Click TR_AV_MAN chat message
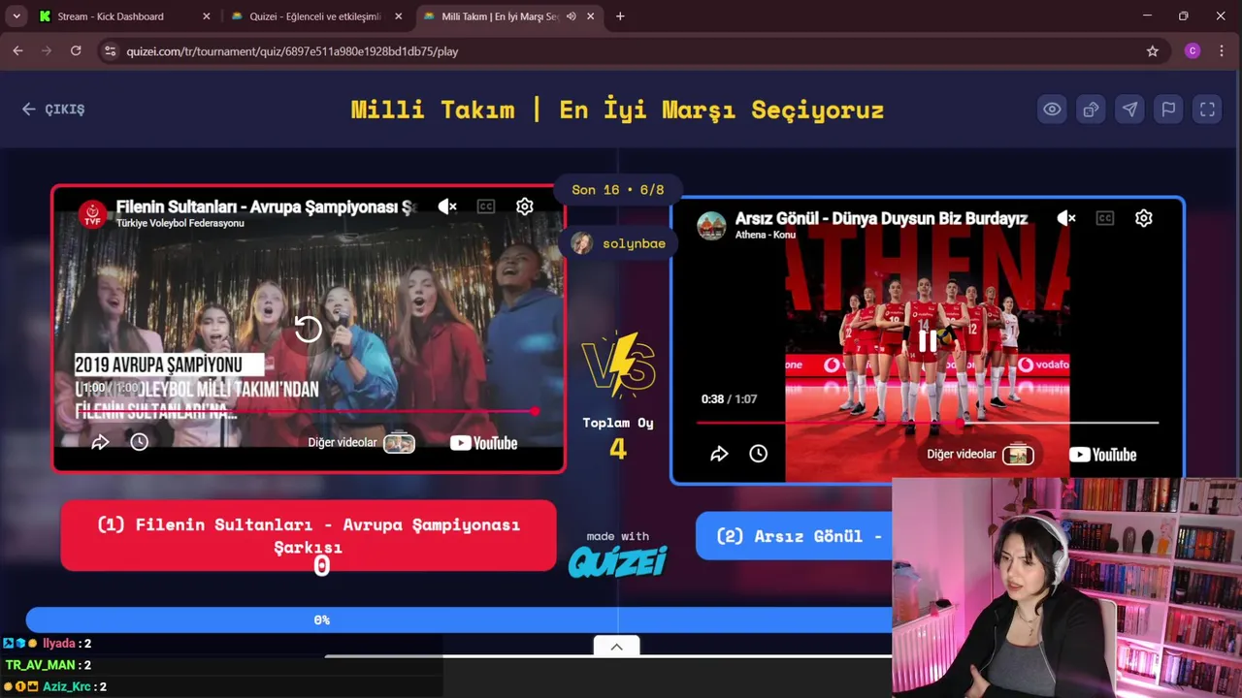Image resolution: width=1242 pixels, height=698 pixels. point(48,665)
